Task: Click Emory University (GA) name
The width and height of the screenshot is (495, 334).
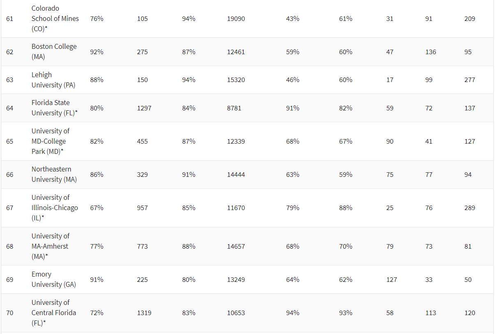Action: [53, 279]
